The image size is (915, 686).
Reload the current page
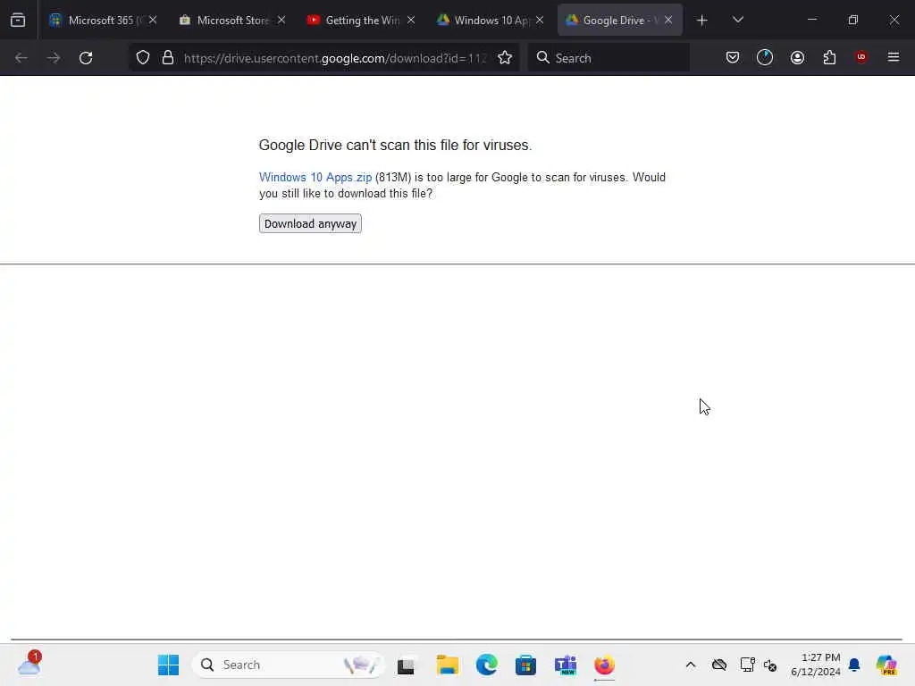click(x=87, y=58)
